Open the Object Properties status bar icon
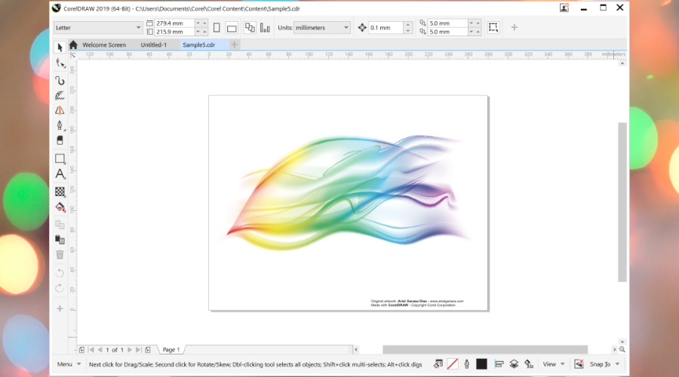 [x=438, y=364]
